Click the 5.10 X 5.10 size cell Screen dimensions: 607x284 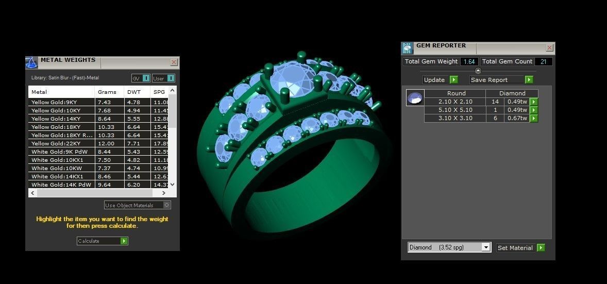coord(456,110)
